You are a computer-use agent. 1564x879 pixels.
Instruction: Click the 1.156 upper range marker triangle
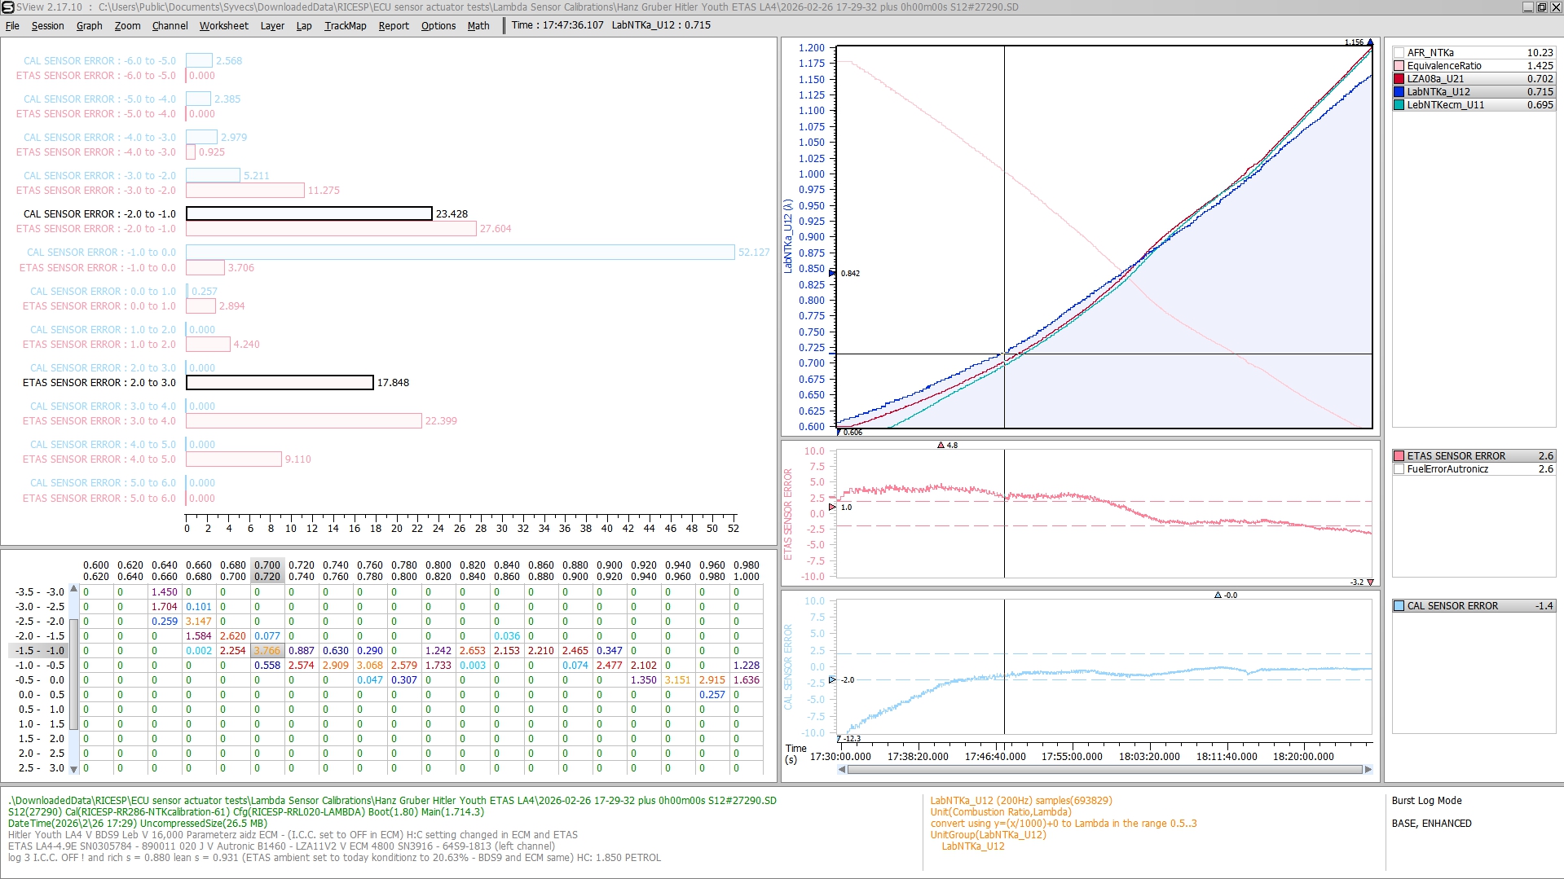pos(1370,42)
